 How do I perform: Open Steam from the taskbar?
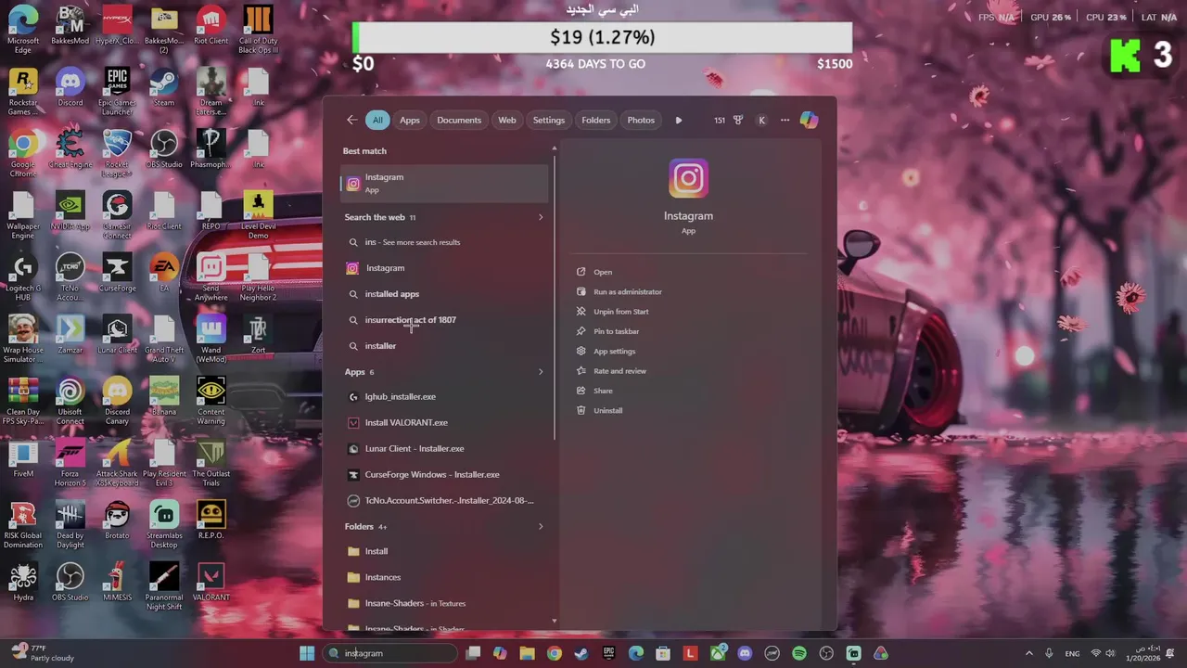point(581,653)
